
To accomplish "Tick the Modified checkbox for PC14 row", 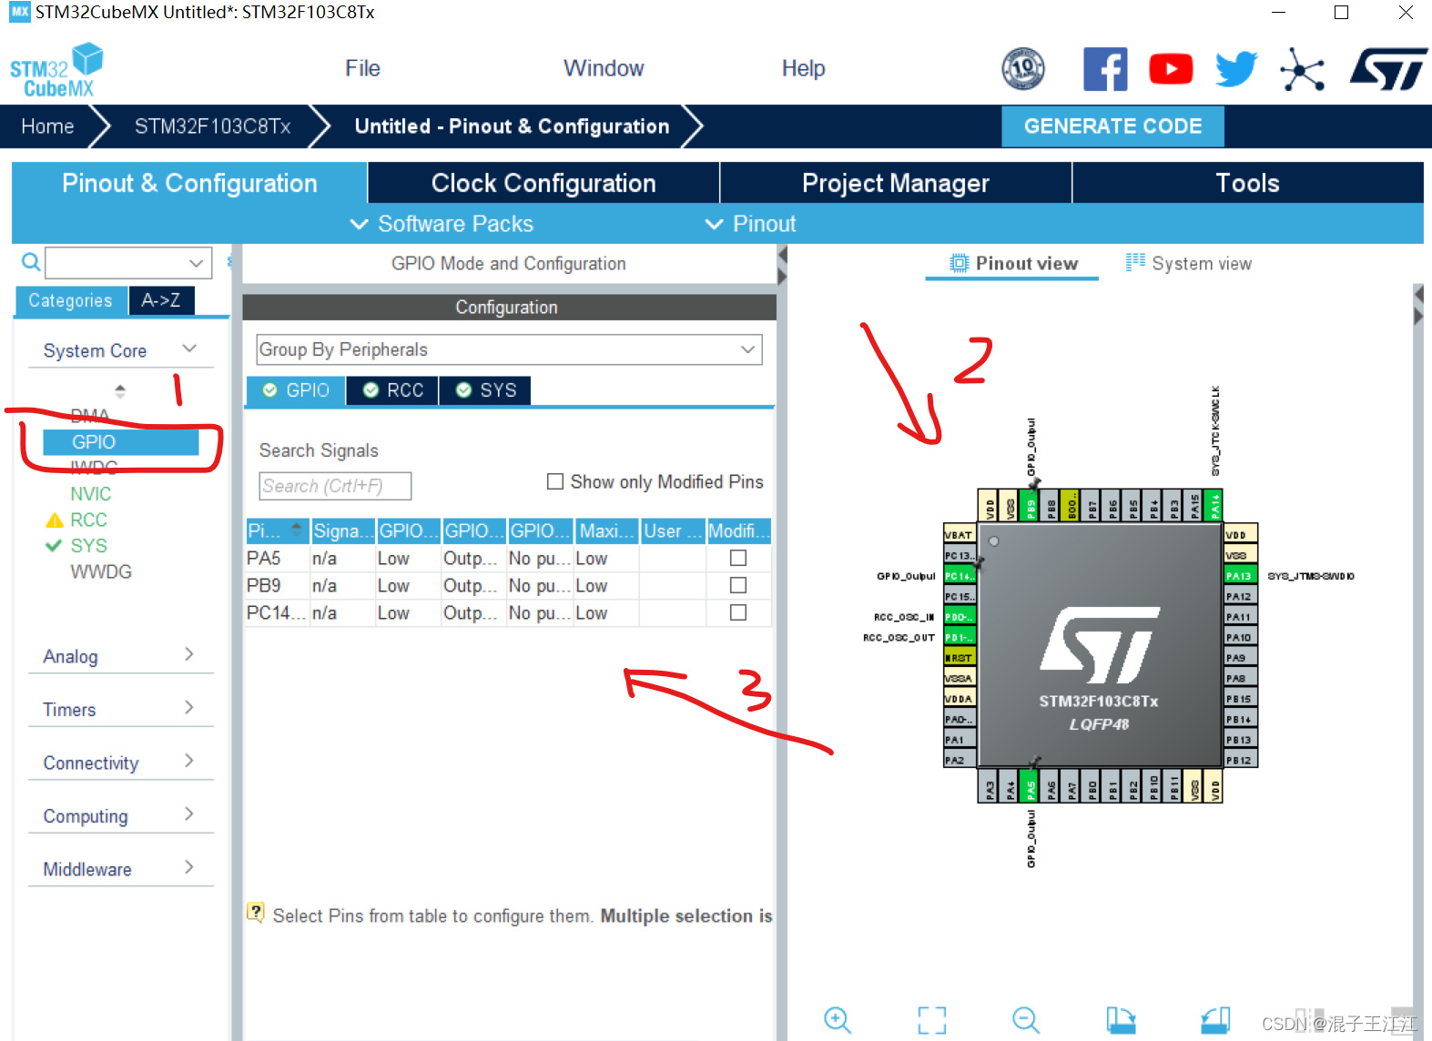I will pos(738,612).
